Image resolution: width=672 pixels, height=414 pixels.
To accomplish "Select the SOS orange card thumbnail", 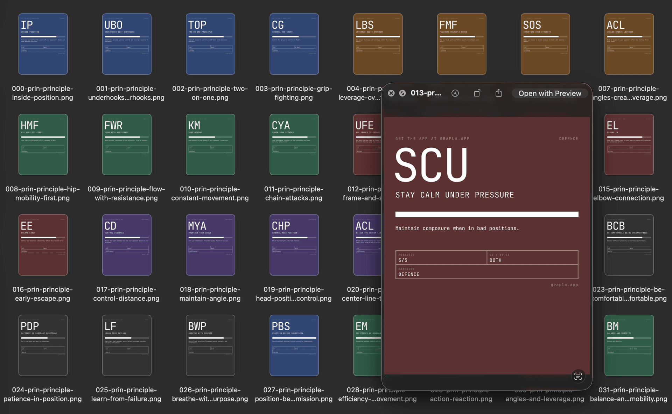I will tap(545, 44).
